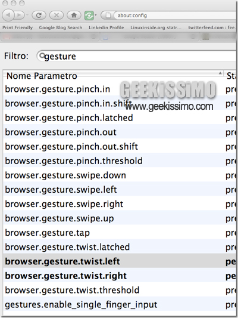Viewport: 238px width, 318px height.
Task: Click the page icon beside about:config
Action: point(108,16)
